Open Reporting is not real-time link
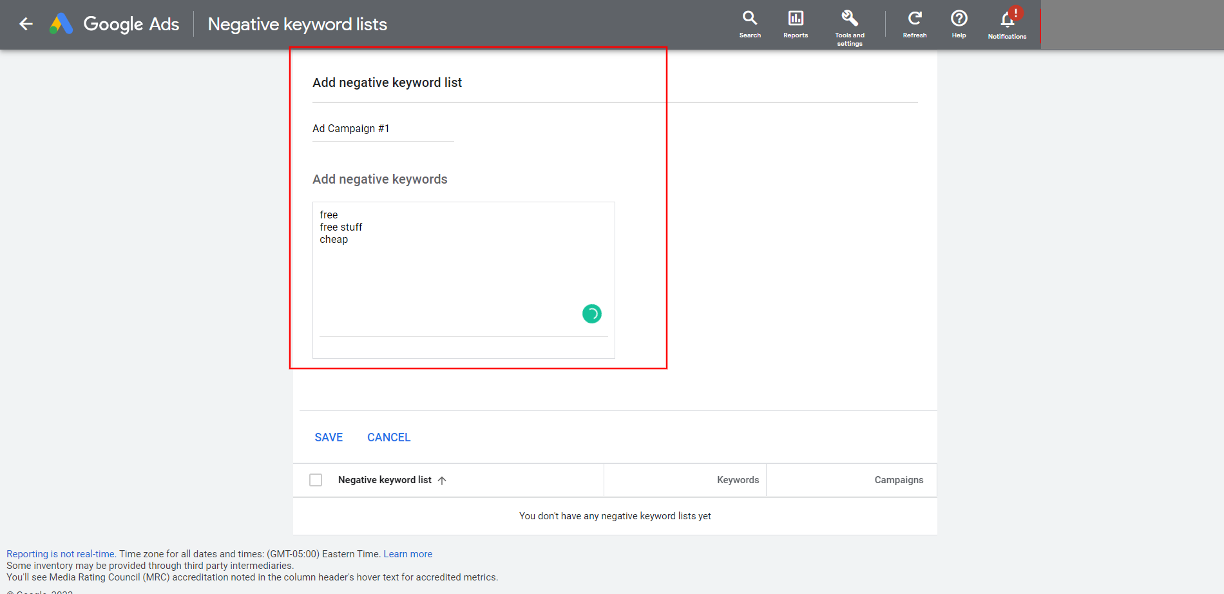This screenshot has width=1224, height=594. point(61,554)
